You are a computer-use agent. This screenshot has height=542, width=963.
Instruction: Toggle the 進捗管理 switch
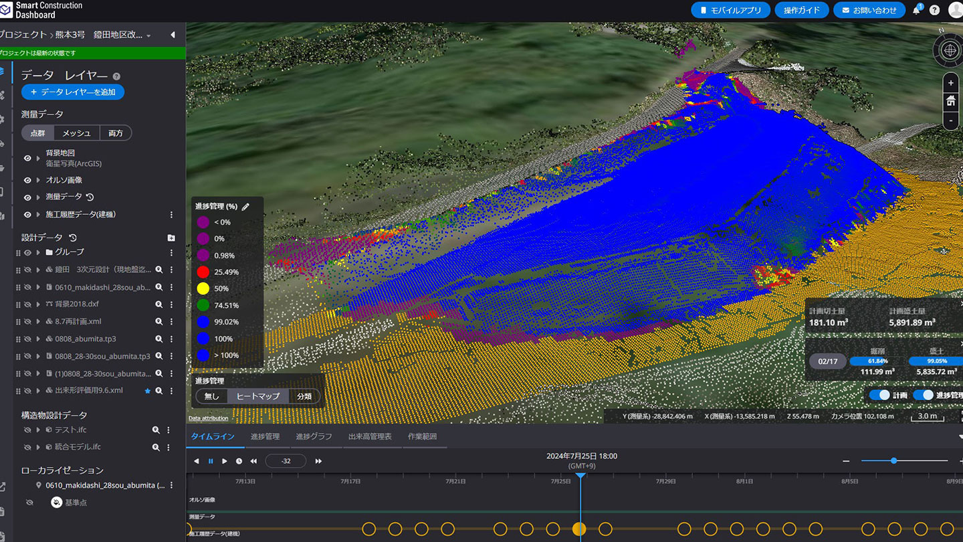[x=923, y=395]
